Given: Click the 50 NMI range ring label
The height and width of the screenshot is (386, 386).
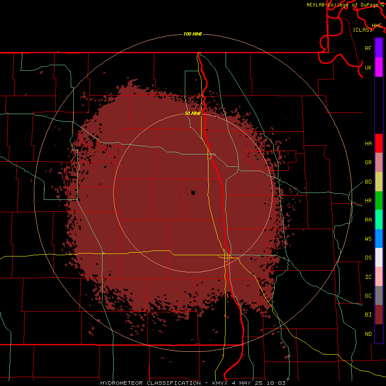Looking at the screenshot, I should coord(193,113).
